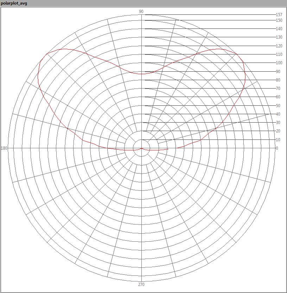The height and width of the screenshot is (293, 287).
Task: Select the 70 radial scale value
Action: pos(278,89)
